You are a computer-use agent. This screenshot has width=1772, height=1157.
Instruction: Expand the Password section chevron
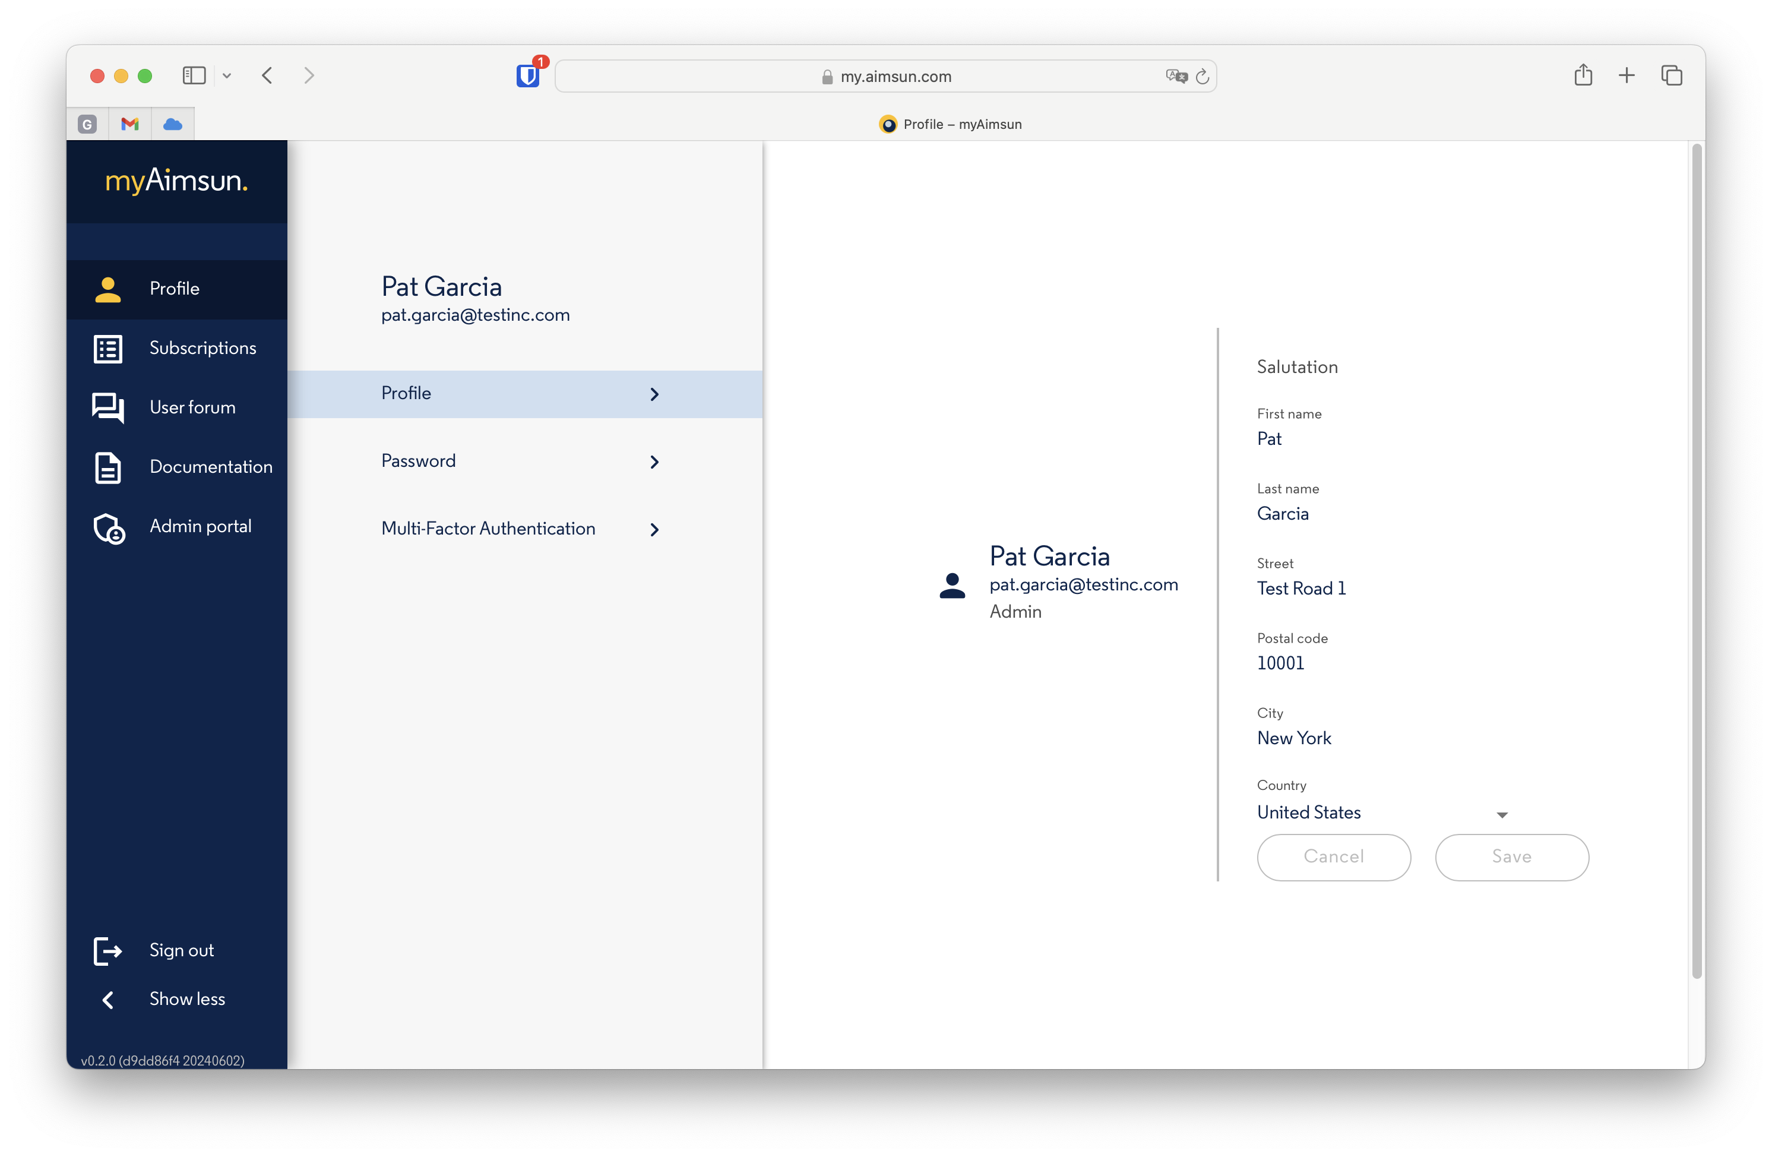[x=654, y=461]
